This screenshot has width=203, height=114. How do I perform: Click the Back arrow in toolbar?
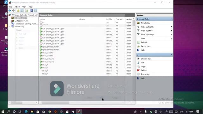tap(10, 10)
